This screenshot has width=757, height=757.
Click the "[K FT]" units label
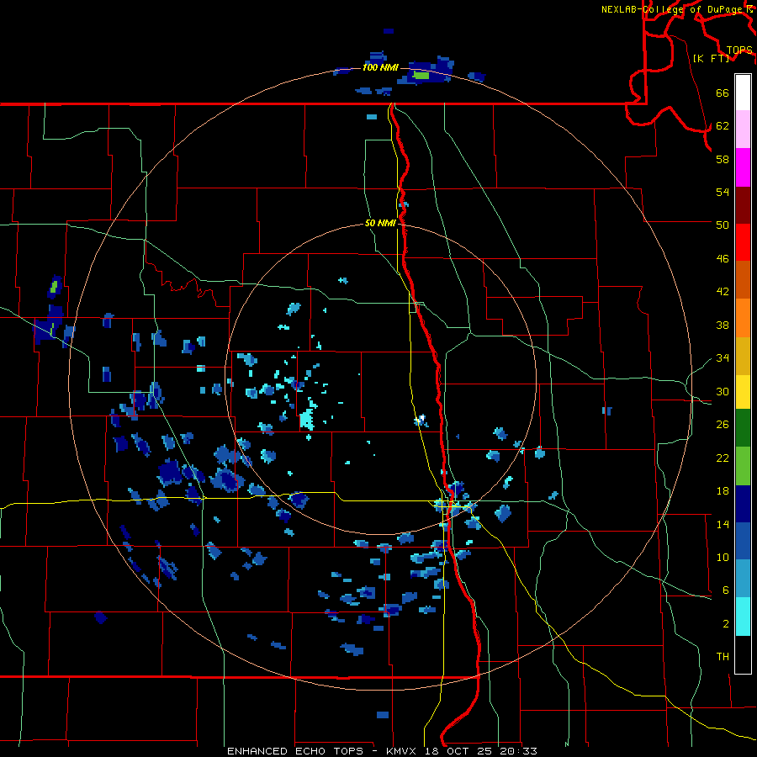tap(711, 58)
